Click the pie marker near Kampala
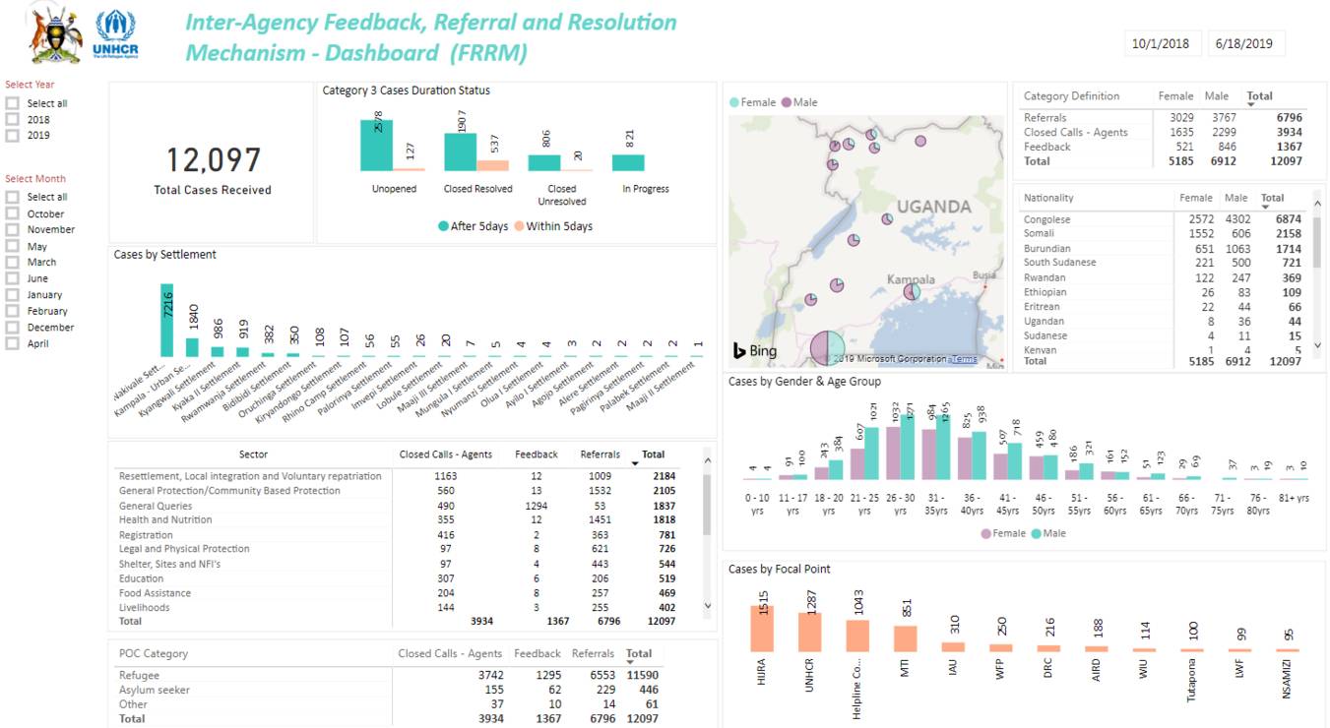1330x728 pixels. tap(913, 291)
